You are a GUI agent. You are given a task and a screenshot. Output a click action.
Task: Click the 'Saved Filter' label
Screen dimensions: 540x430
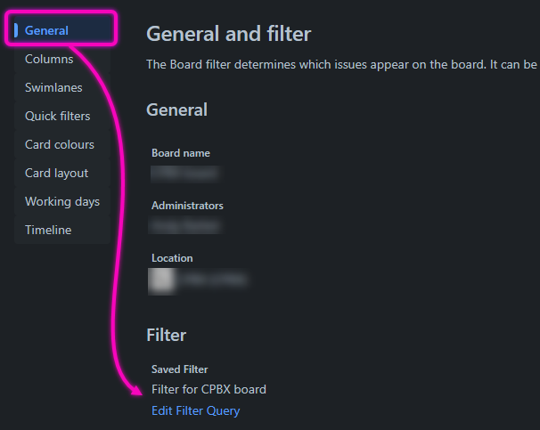[x=179, y=369]
